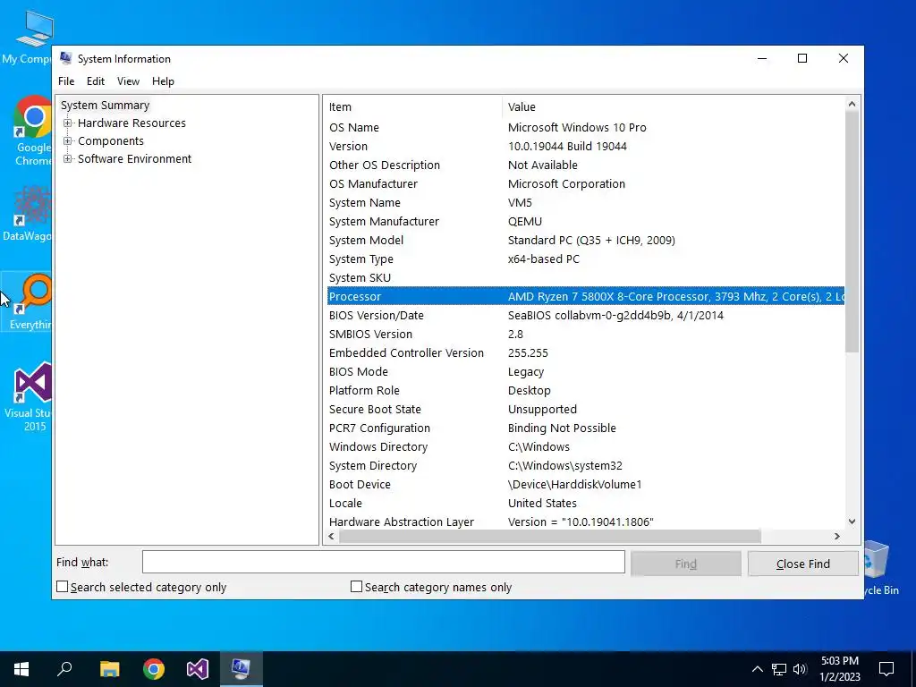Click the Find what input field
The height and width of the screenshot is (687, 916).
pos(383,562)
